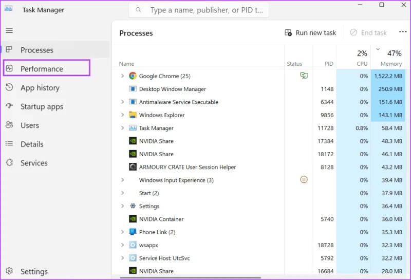Expand the Antimalware Service Executable row
The height and width of the screenshot is (280, 411).
(122, 102)
